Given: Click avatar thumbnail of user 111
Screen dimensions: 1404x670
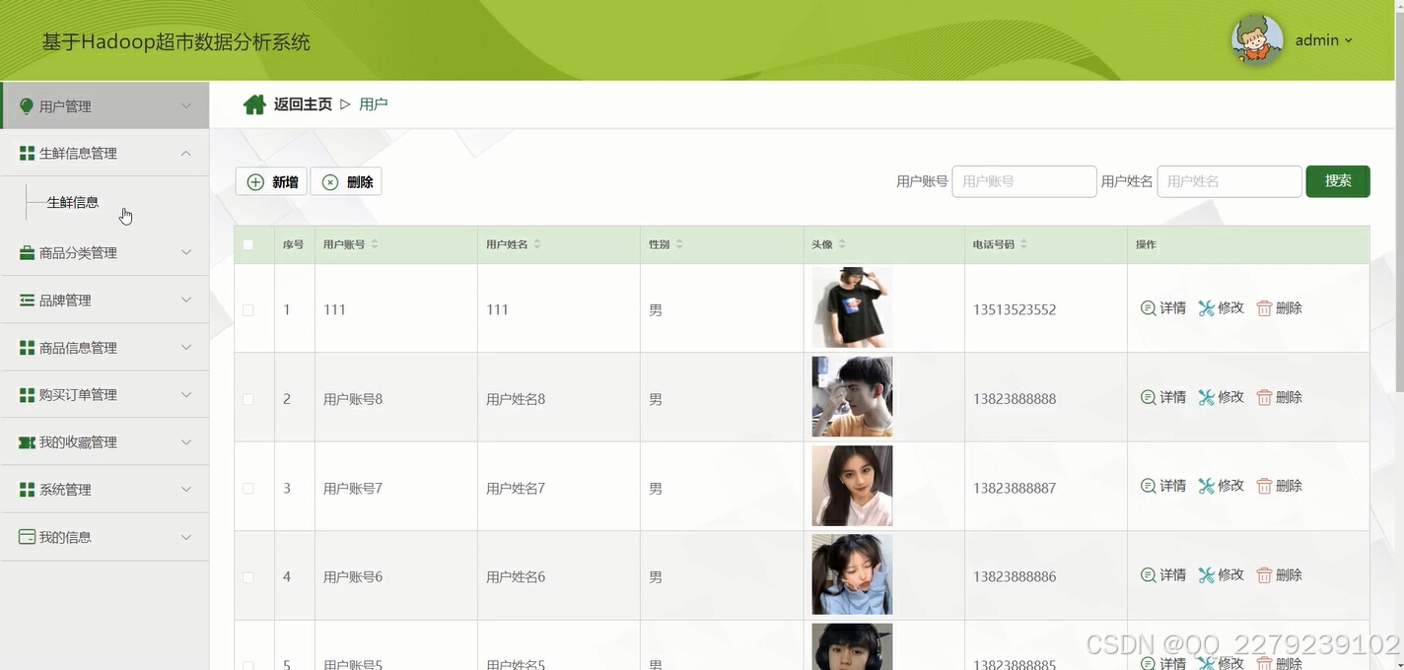Looking at the screenshot, I should 852,307.
